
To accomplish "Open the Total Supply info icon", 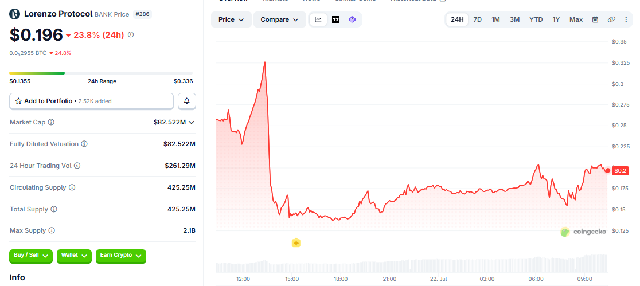I will 53,209.
